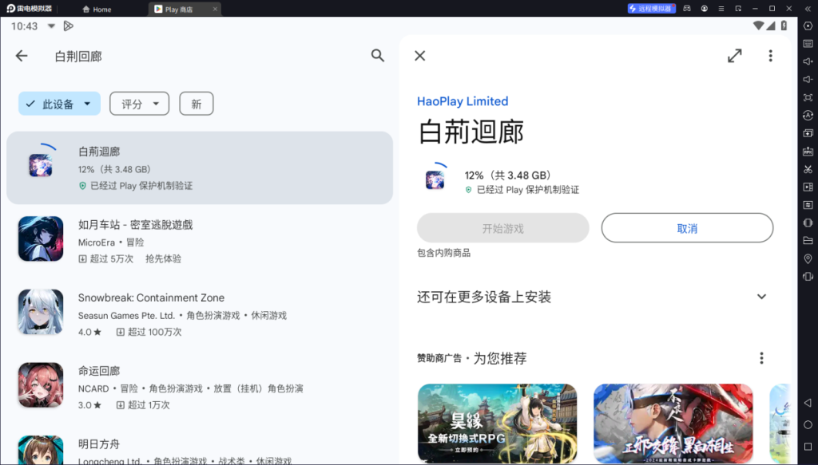This screenshot has height=465, width=818.
Task: Click the volume down speaker icon
Action: [x=808, y=80]
